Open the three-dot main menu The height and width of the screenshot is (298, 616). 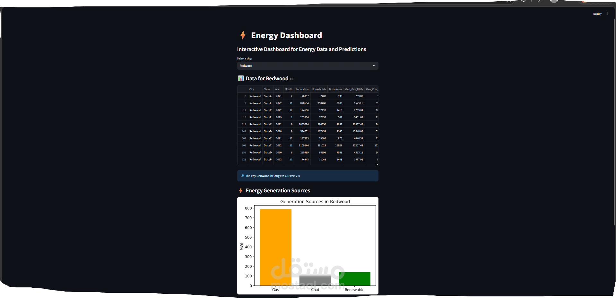pyautogui.click(x=607, y=14)
